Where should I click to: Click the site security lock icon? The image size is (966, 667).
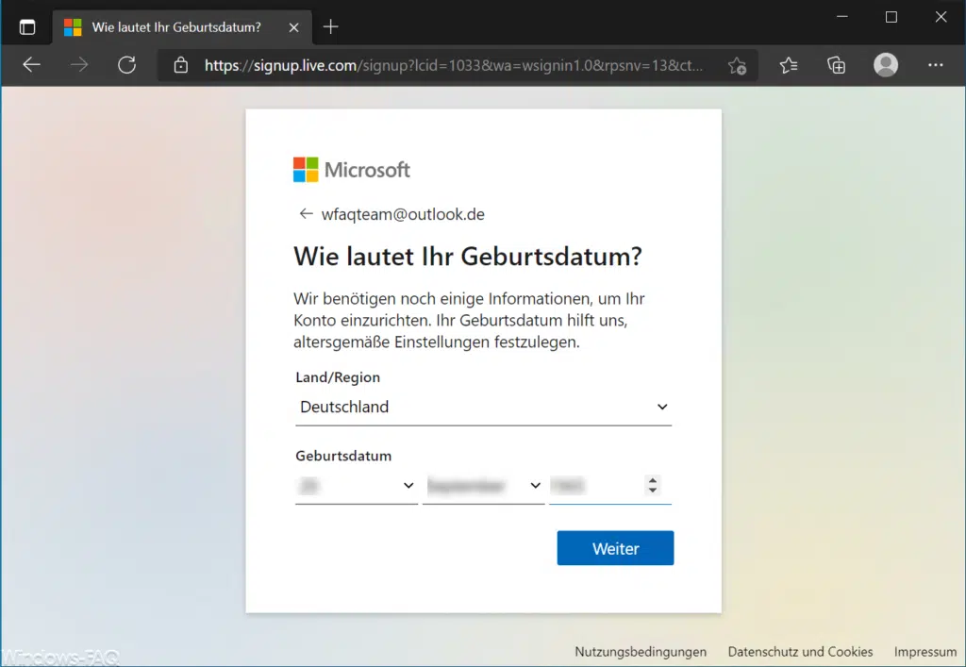pos(179,65)
